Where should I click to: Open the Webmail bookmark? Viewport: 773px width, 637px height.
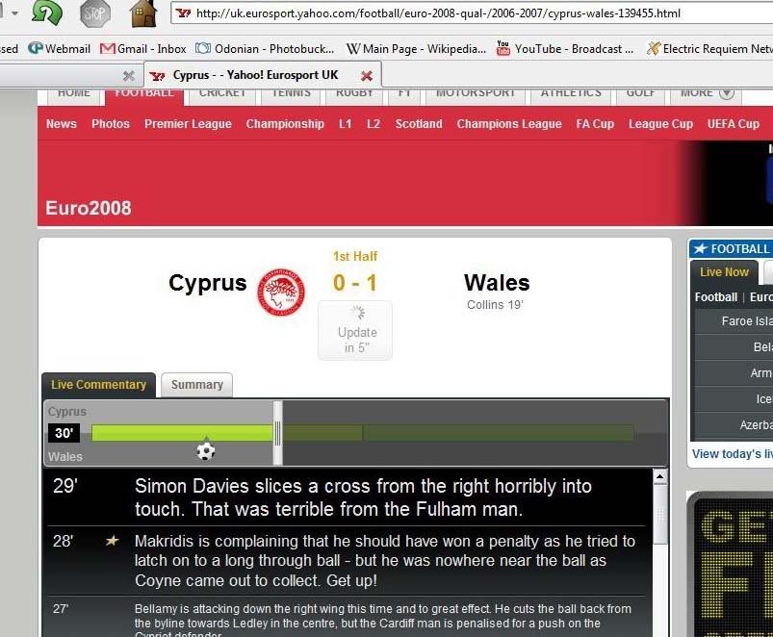(x=59, y=49)
